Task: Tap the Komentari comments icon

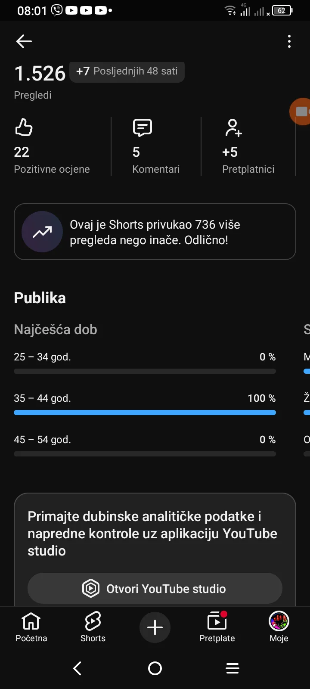Action: pyautogui.click(x=143, y=127)
